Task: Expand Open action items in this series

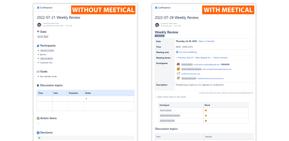Action: coord(170,97)
